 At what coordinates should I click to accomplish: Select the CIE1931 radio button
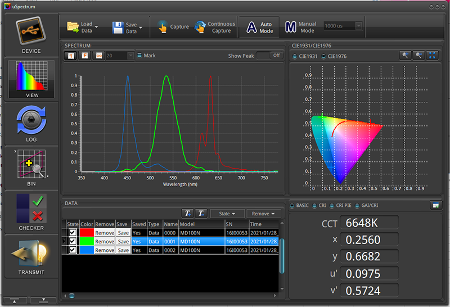296,56
